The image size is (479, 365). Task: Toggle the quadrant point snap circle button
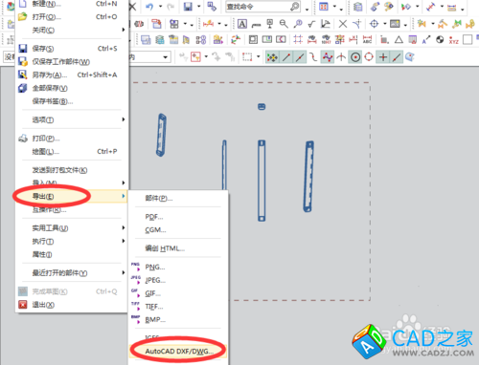369,57
